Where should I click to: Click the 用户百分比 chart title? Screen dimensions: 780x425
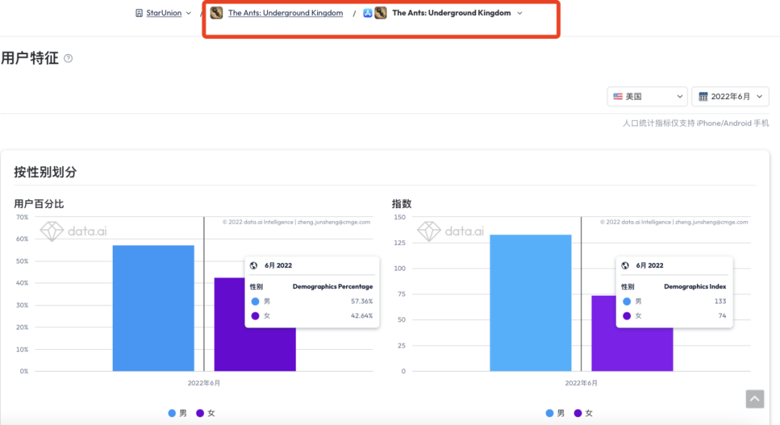click(39, 204)
